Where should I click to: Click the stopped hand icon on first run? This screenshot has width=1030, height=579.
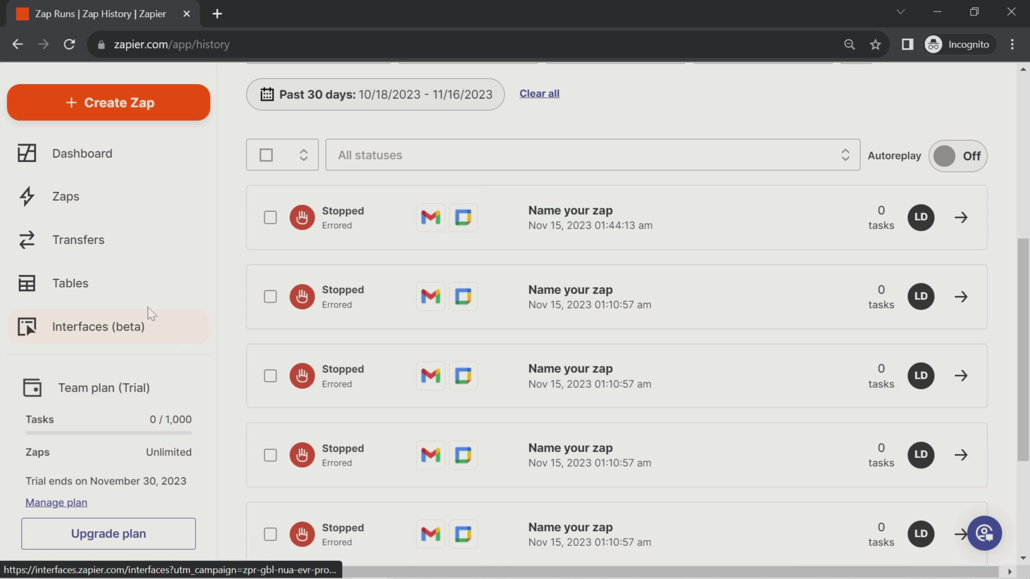(302, 217)
